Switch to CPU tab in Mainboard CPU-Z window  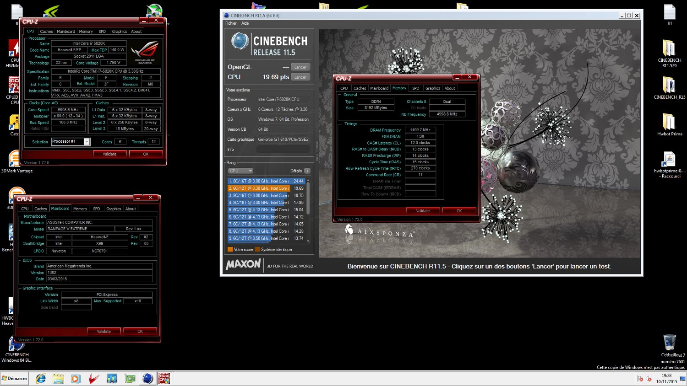coord(25,209)
